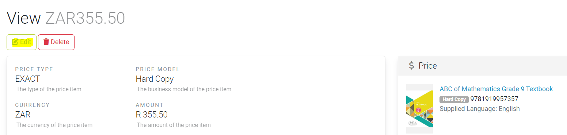567x135 pixels.
Task: Click the Hard Copy badge
Action: tap(454, 99)
